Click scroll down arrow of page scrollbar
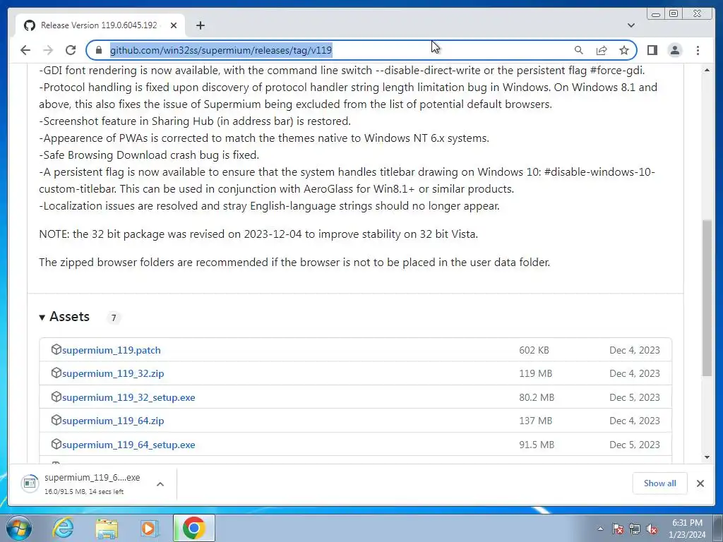 click(x=707, y=457)
